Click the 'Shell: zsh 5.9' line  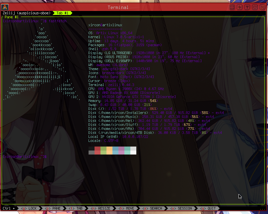click(102, 49)
